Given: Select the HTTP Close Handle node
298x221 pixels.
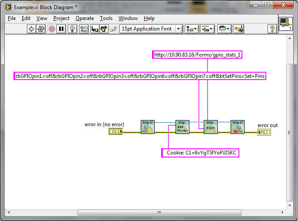Looking at the screenshot, I should (238, 127).
